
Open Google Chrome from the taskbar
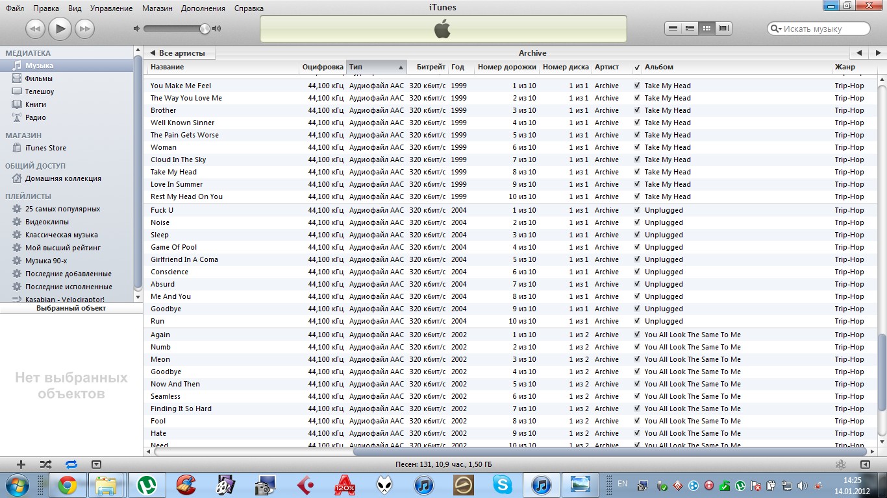pyautogui.click(x=67, y=485)
